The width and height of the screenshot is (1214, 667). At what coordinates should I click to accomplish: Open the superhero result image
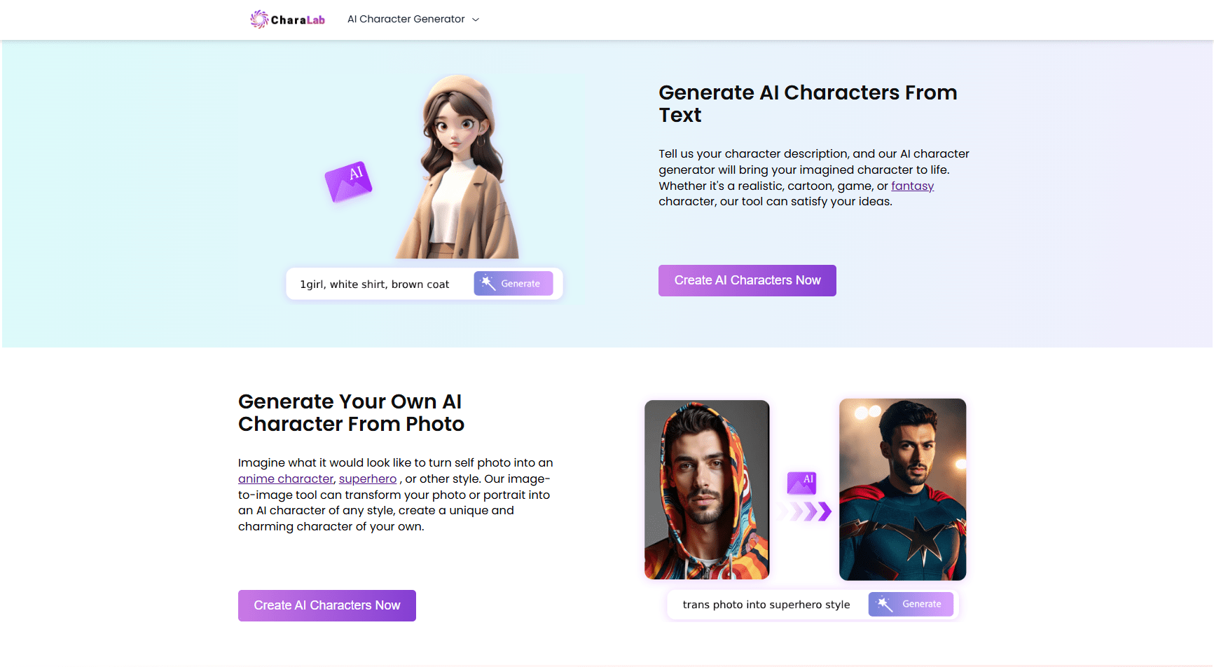(902, 490)
